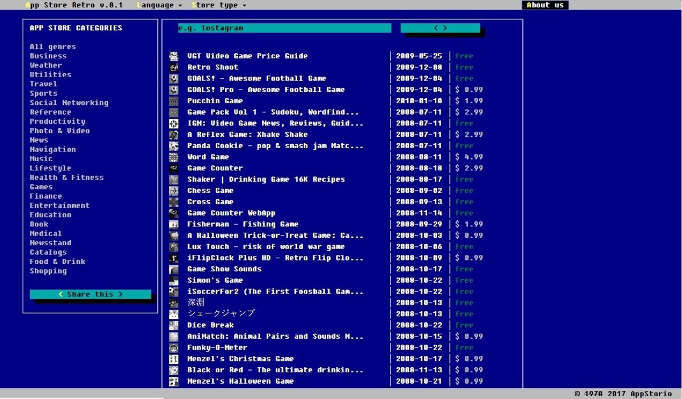Screen dimensions: 682x399
Task: Open the Language dropdown menu
Action: point(159,5)
